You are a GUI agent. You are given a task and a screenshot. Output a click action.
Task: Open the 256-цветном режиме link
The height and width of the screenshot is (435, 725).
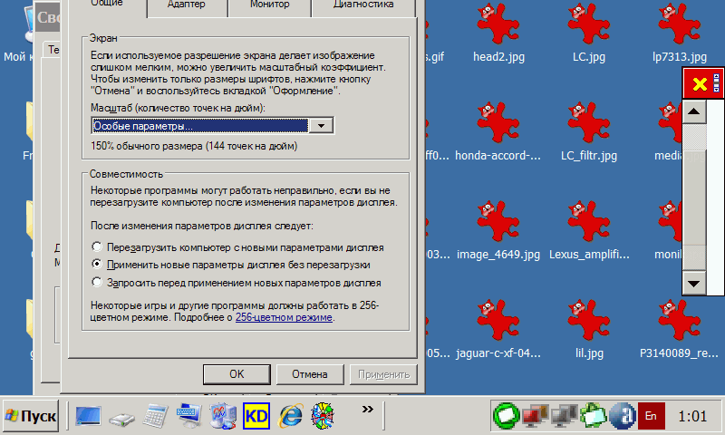[284, 318]
